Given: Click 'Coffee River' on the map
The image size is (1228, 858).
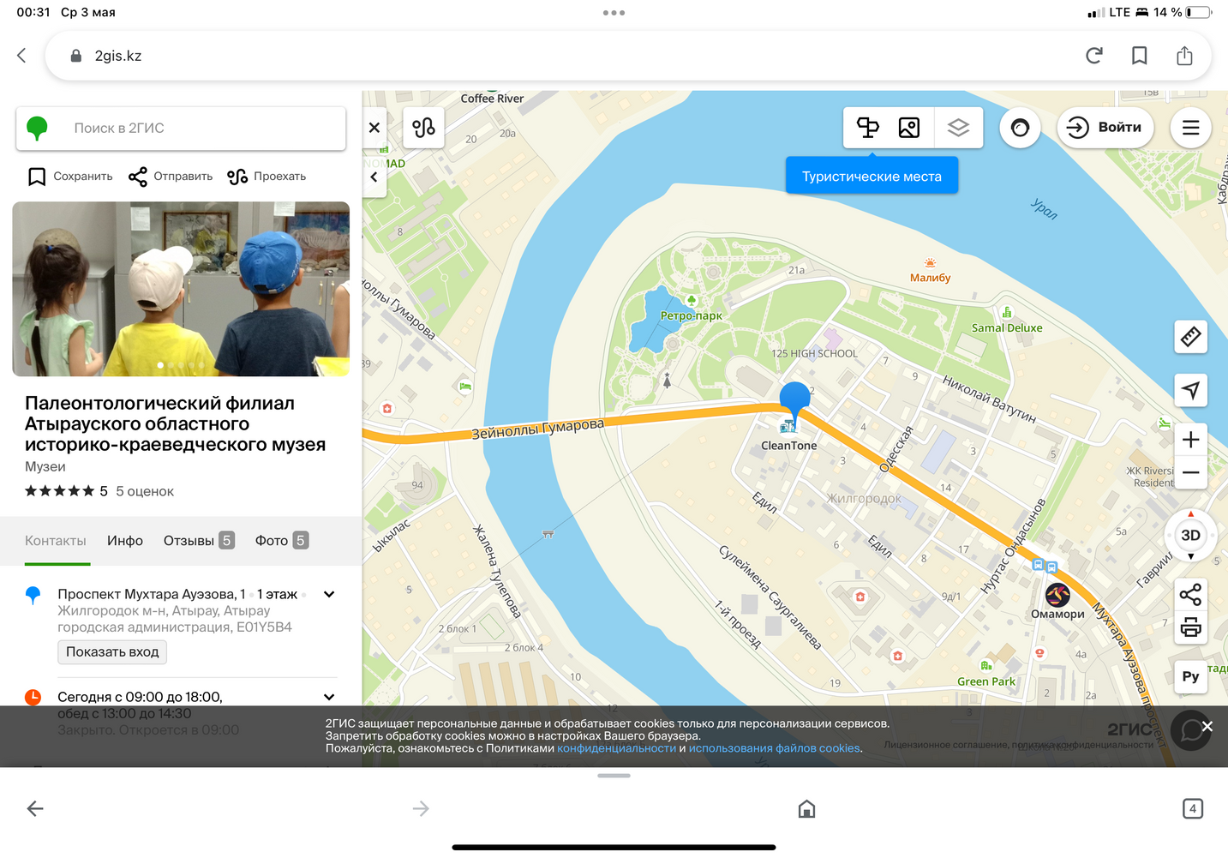Looking at the screenshot, I should pos(492,99).
